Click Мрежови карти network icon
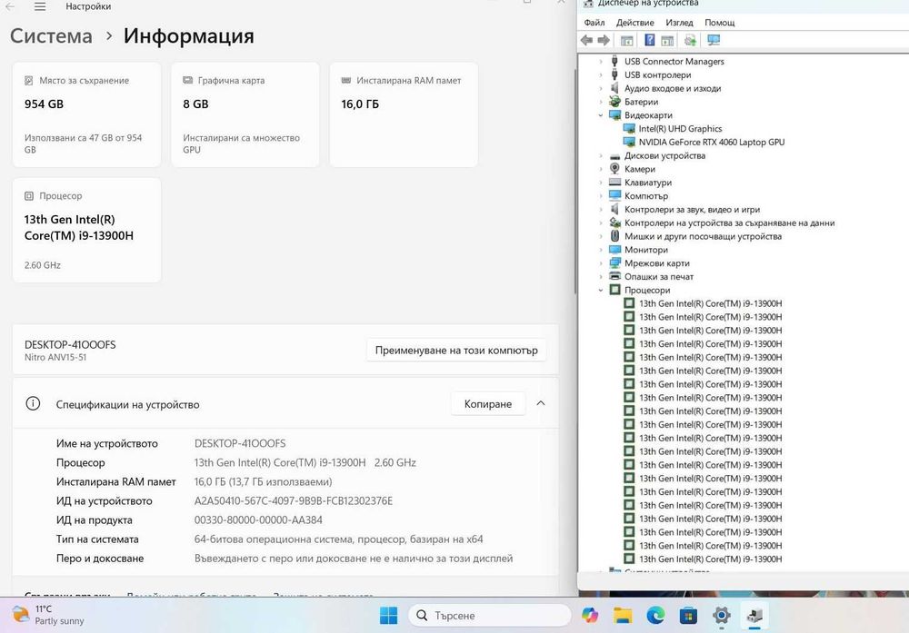The width and height of the screenshot is (909, 633). point(615,263)
